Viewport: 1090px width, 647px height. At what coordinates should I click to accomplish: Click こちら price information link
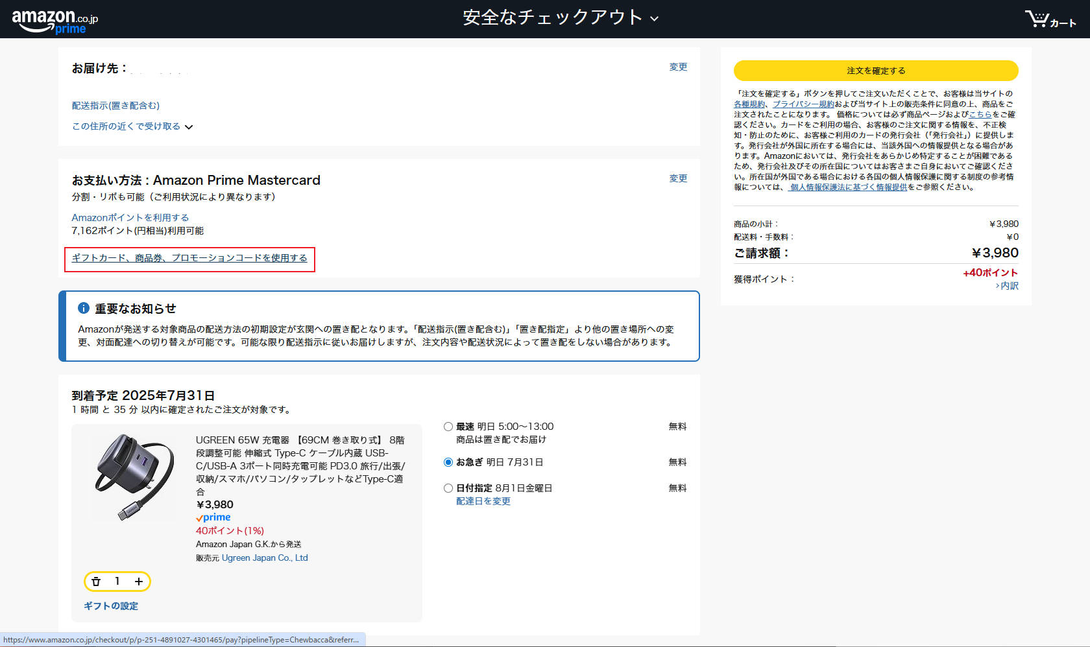click(980, 114)
